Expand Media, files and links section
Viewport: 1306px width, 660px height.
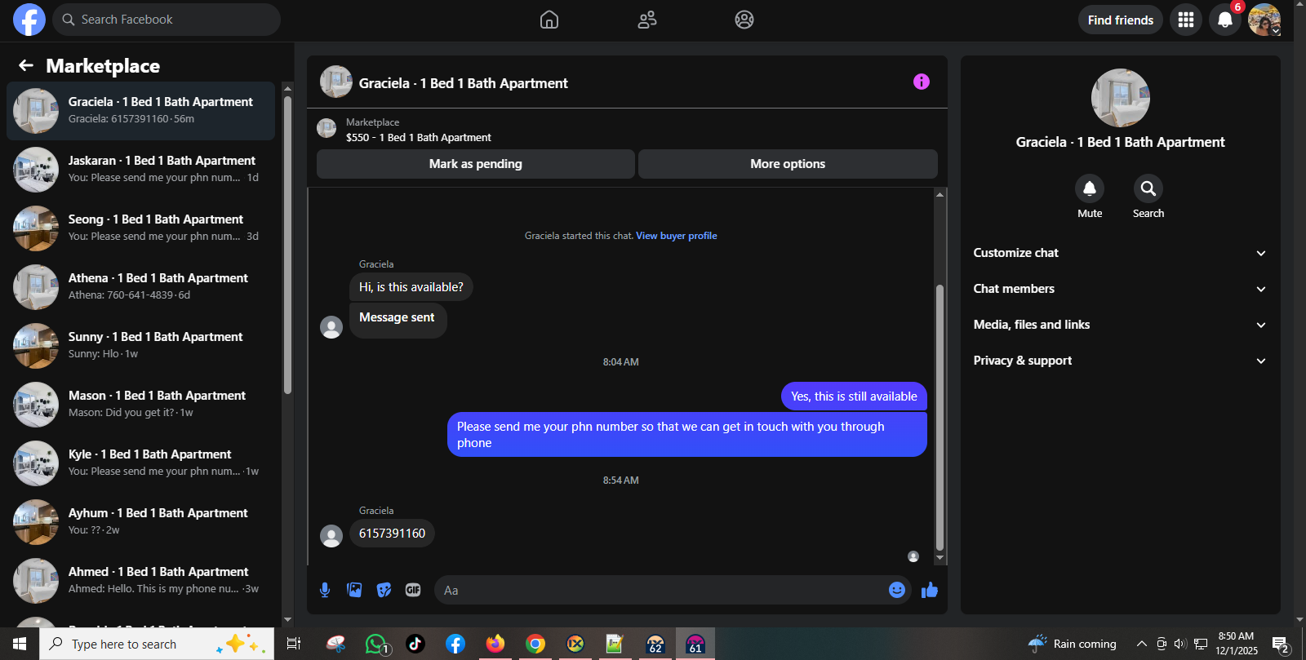[1120, 325]
